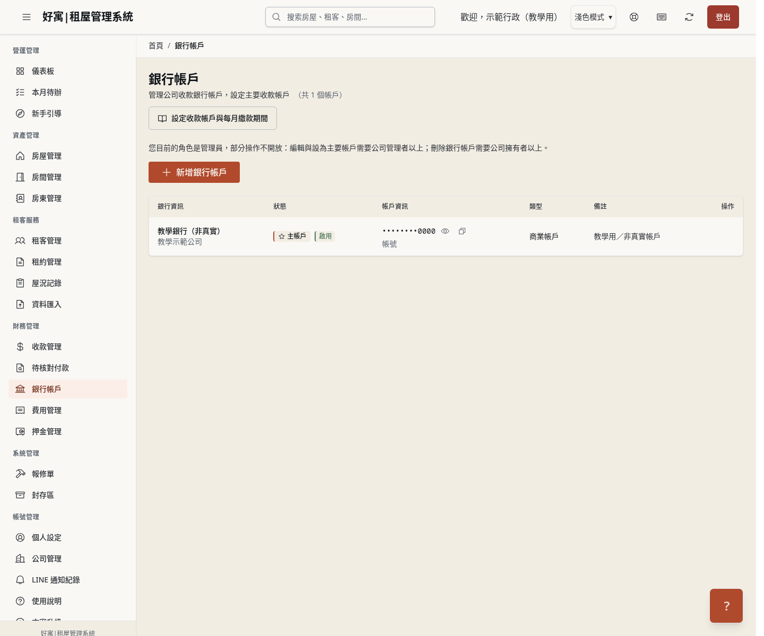This screenshot has width=764, height=636.
Task: Click the question circle icon beside 使用說明
Action: click(x=20, y=601)
